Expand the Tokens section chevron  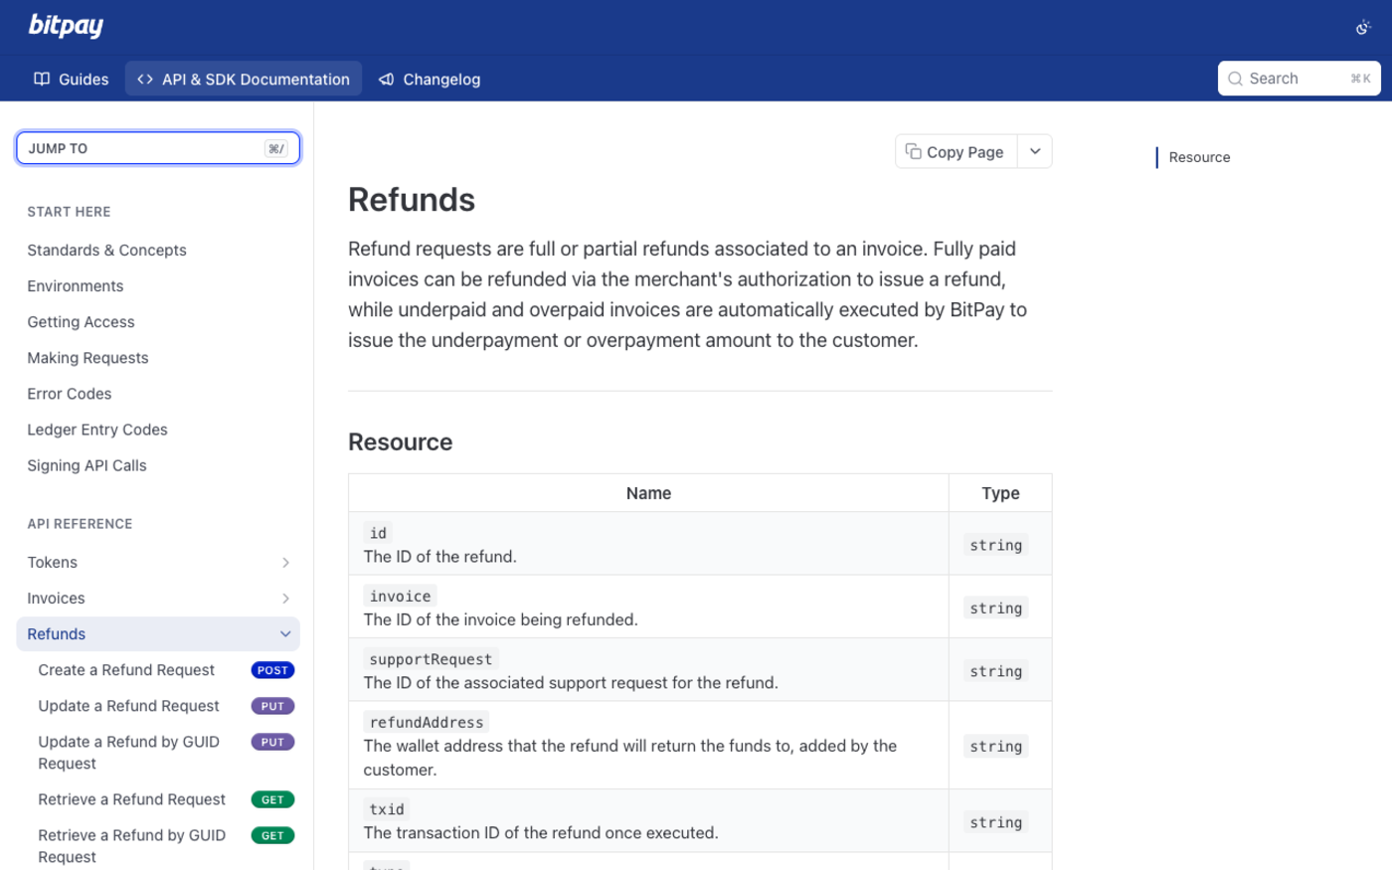point(285,563)
